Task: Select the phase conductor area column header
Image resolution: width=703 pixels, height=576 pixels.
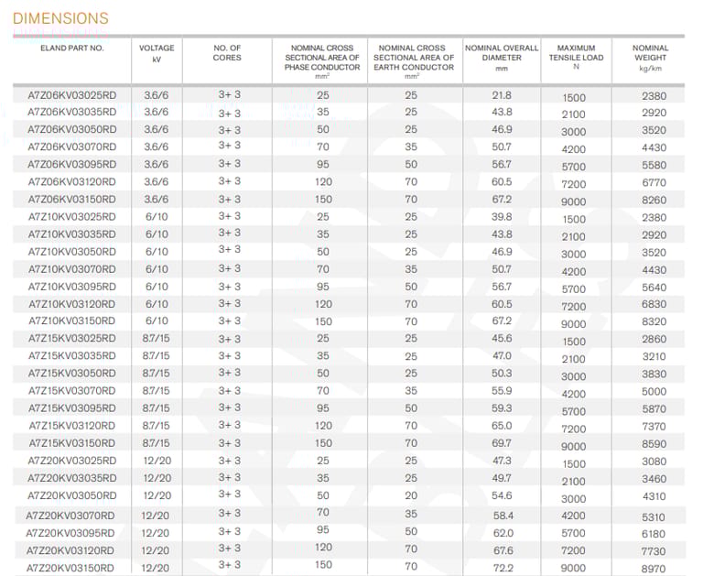Action: [x=322, y=62]
